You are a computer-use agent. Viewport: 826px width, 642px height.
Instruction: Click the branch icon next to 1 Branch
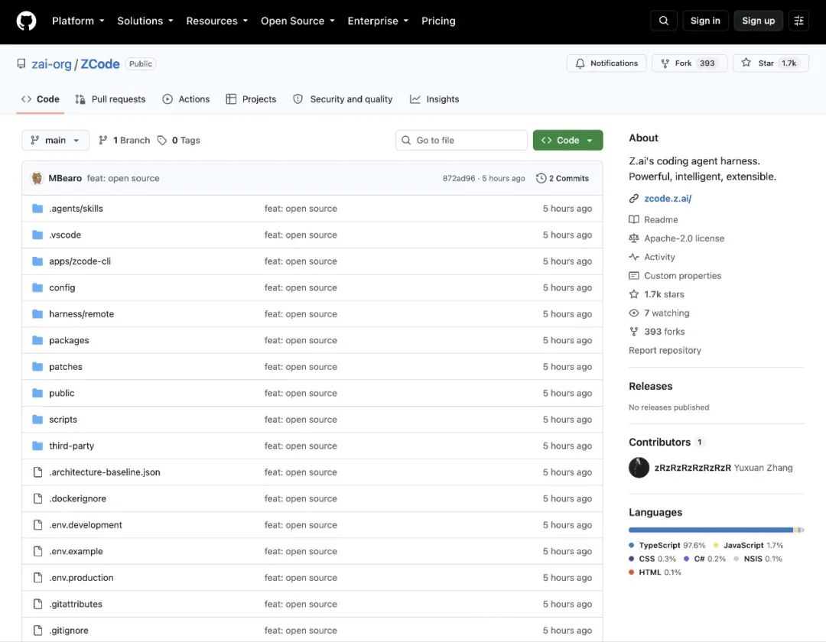(103, 140)
